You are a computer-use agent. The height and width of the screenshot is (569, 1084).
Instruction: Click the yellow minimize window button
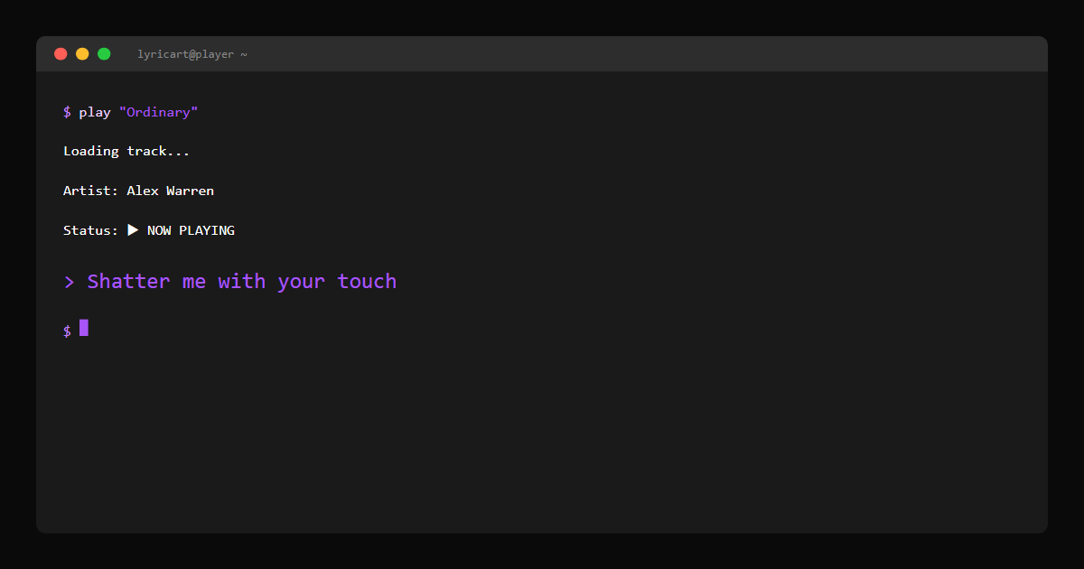82,54
